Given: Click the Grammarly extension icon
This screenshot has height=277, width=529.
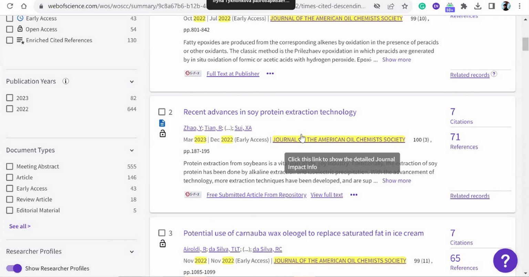Looking at the screenshot, I should pyautogui.click(x=422, y=6).
